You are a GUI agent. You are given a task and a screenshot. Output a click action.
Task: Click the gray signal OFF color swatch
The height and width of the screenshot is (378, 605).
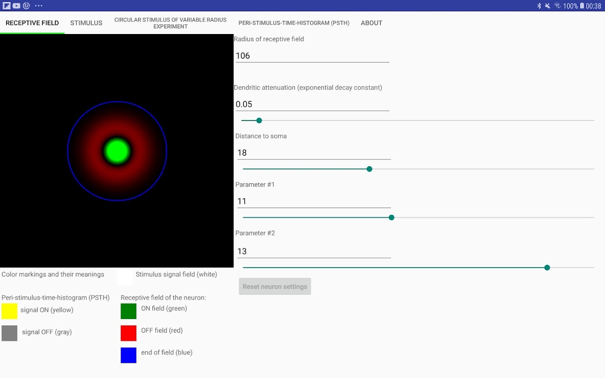point(9,333)
